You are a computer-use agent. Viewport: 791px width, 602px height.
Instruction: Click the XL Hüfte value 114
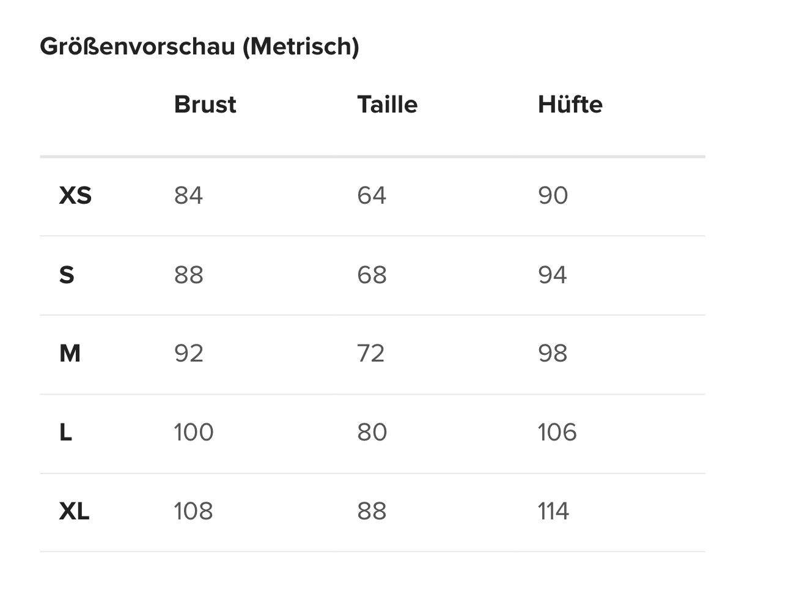click(x=553, y=511)
